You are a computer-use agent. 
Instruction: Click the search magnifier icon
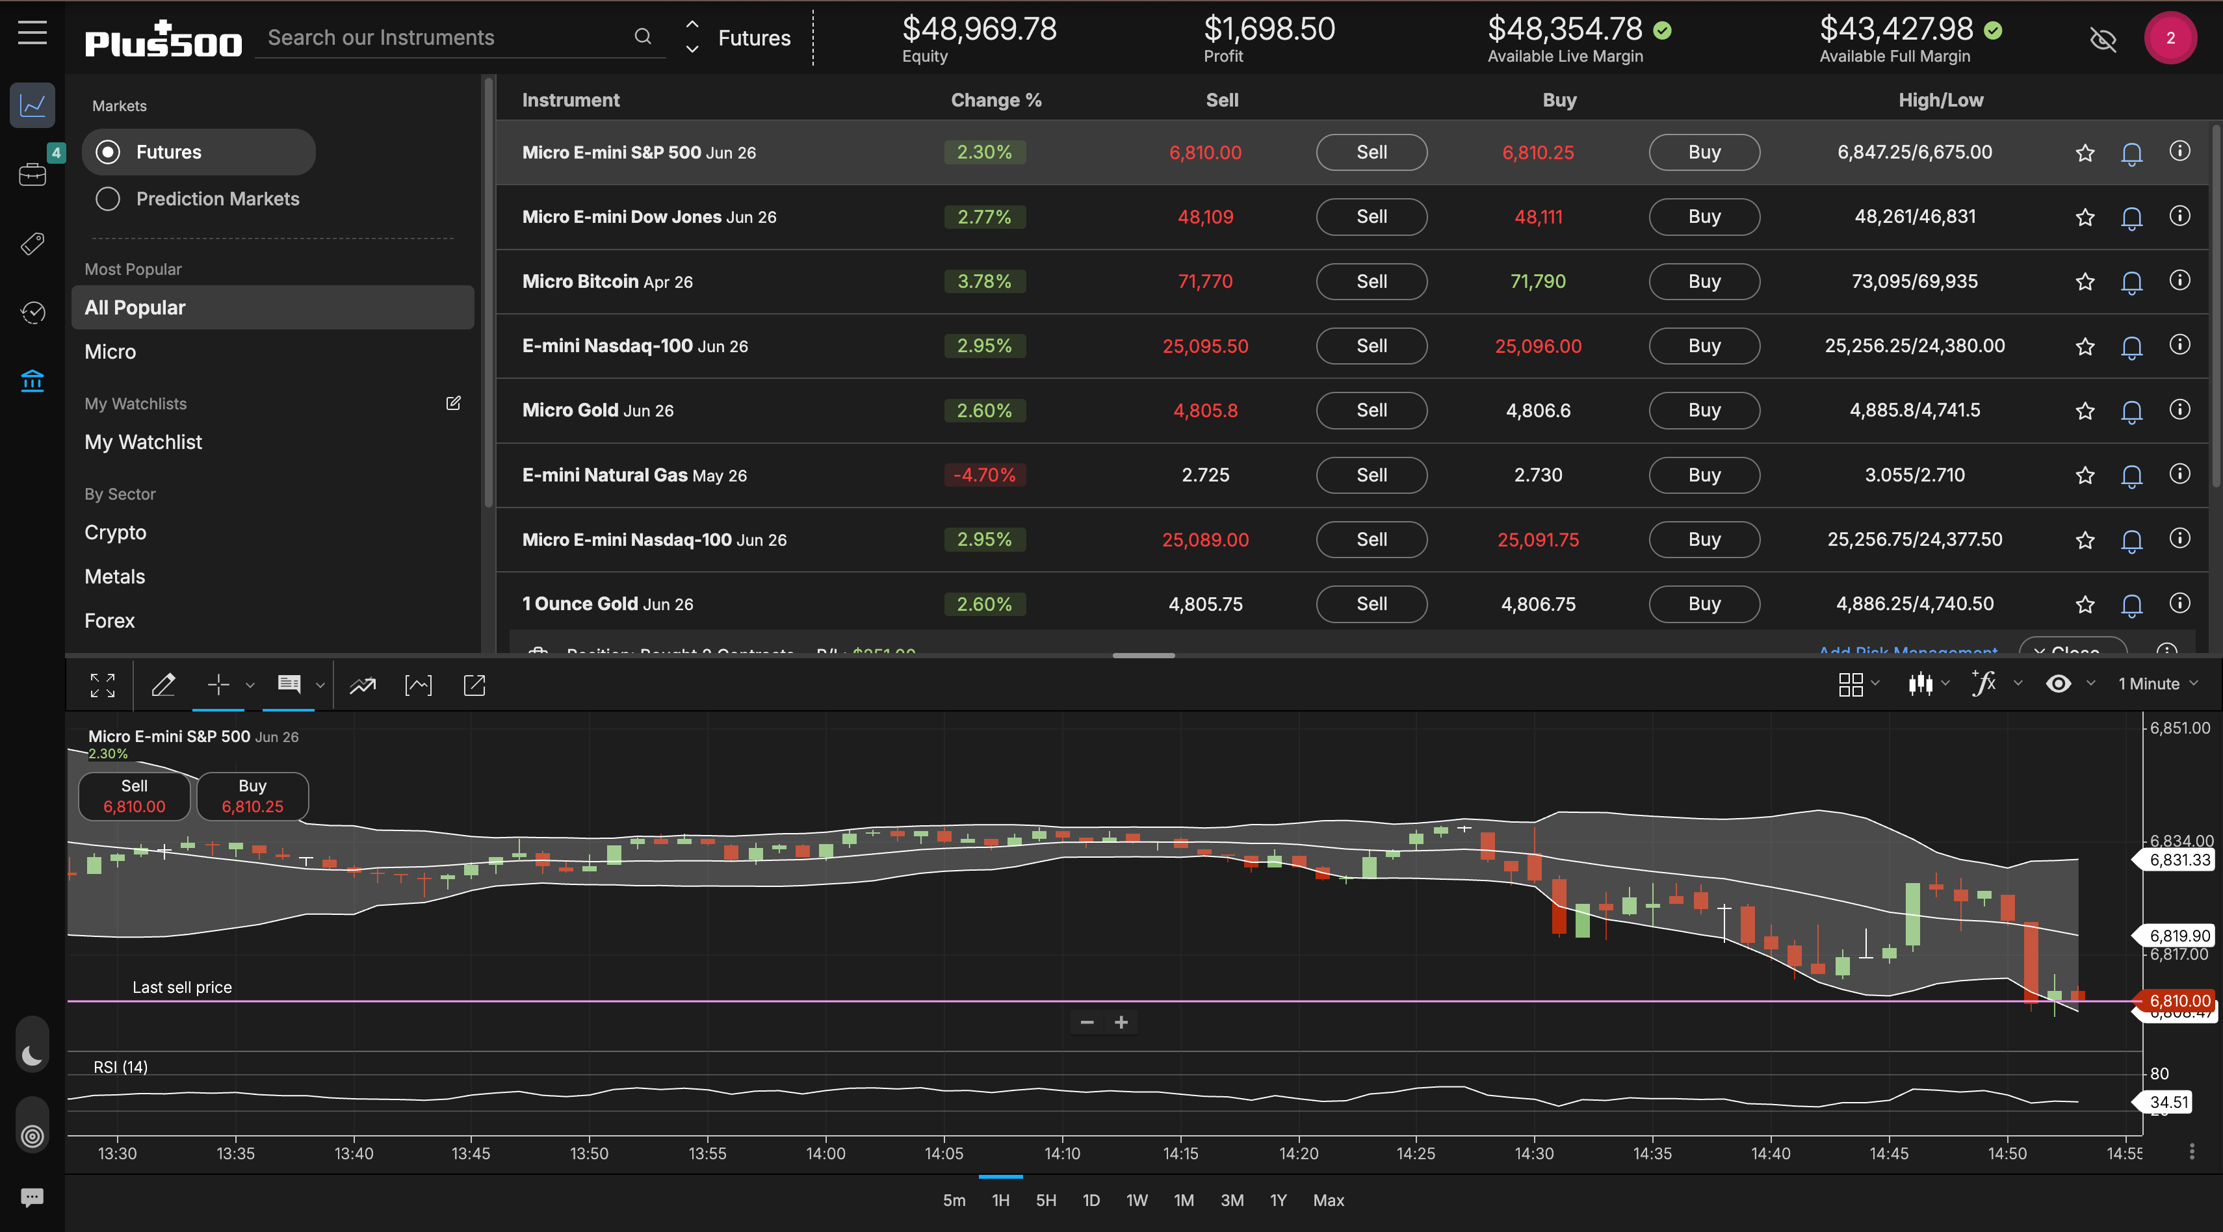[x=642, y=36]
